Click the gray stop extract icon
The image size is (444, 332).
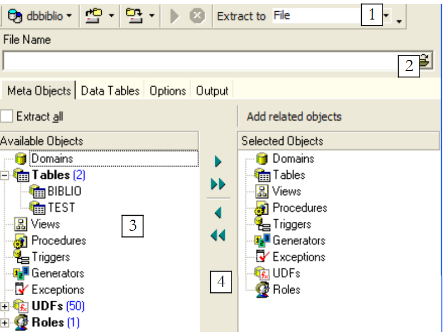click(x=196, y=16)
